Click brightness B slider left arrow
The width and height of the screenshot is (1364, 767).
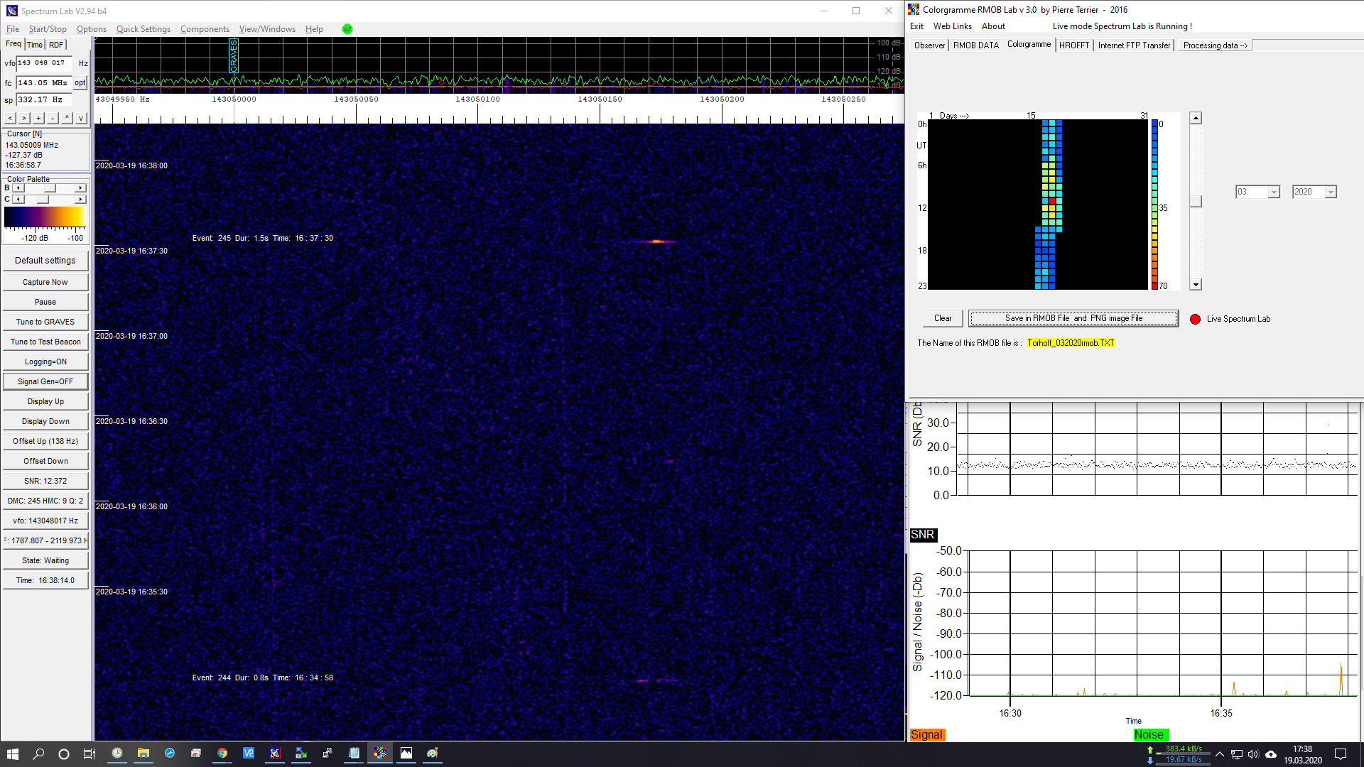point(18,188)
